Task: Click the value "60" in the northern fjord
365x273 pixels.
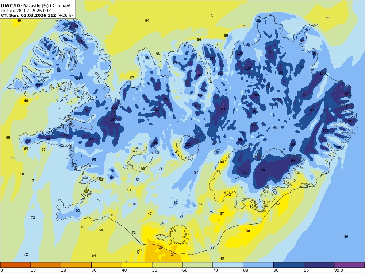Action: [x=158, y=53]
